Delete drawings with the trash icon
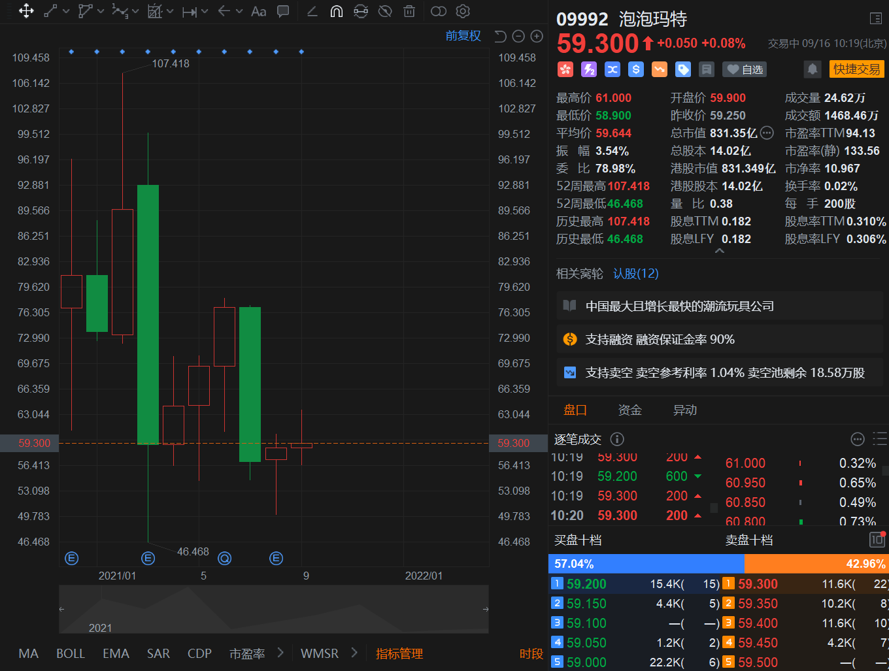 coord(409,11)
